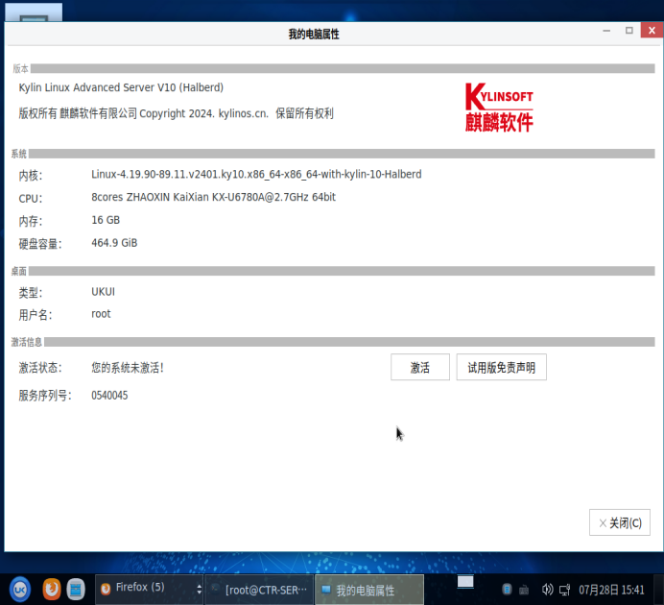Click the 内核: label
The height and width of the screenshot is (605, 664).
tap(31, 175)
